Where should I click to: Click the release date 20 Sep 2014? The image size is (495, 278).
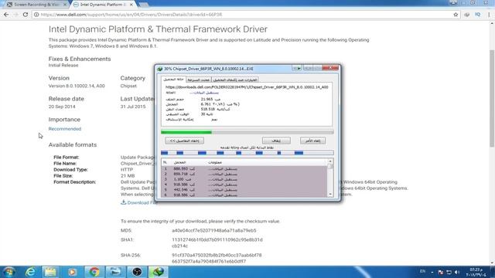click(62, 107)
